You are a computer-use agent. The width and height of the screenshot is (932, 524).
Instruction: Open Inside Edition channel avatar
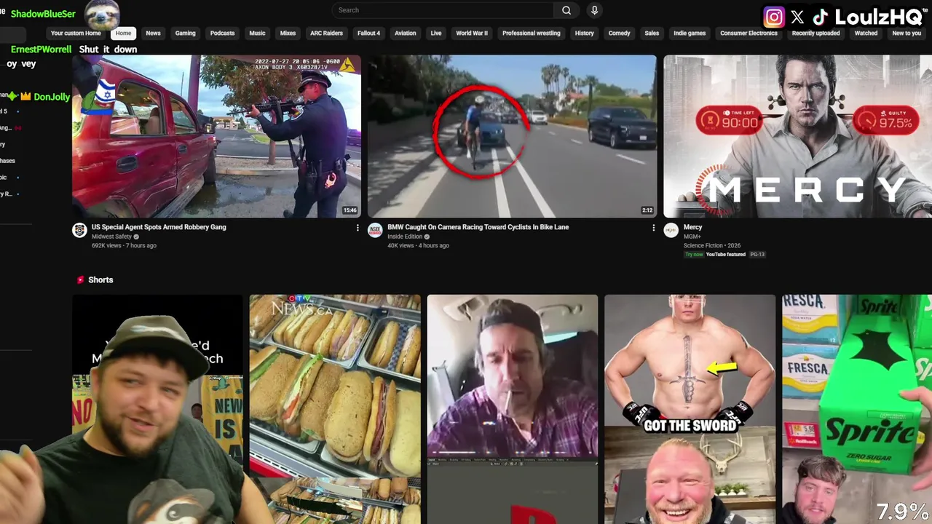(x=375, y=231)
